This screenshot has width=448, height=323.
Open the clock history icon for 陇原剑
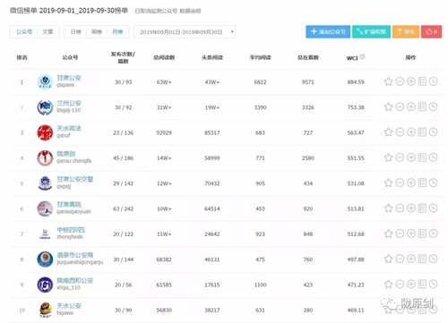(x=433, y=157)
